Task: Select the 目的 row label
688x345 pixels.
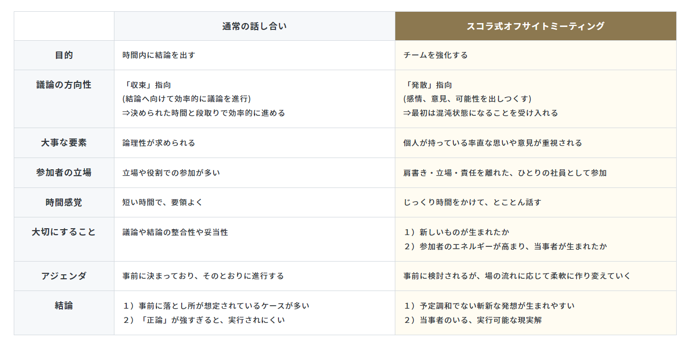Action: click(x=64, y=55)
